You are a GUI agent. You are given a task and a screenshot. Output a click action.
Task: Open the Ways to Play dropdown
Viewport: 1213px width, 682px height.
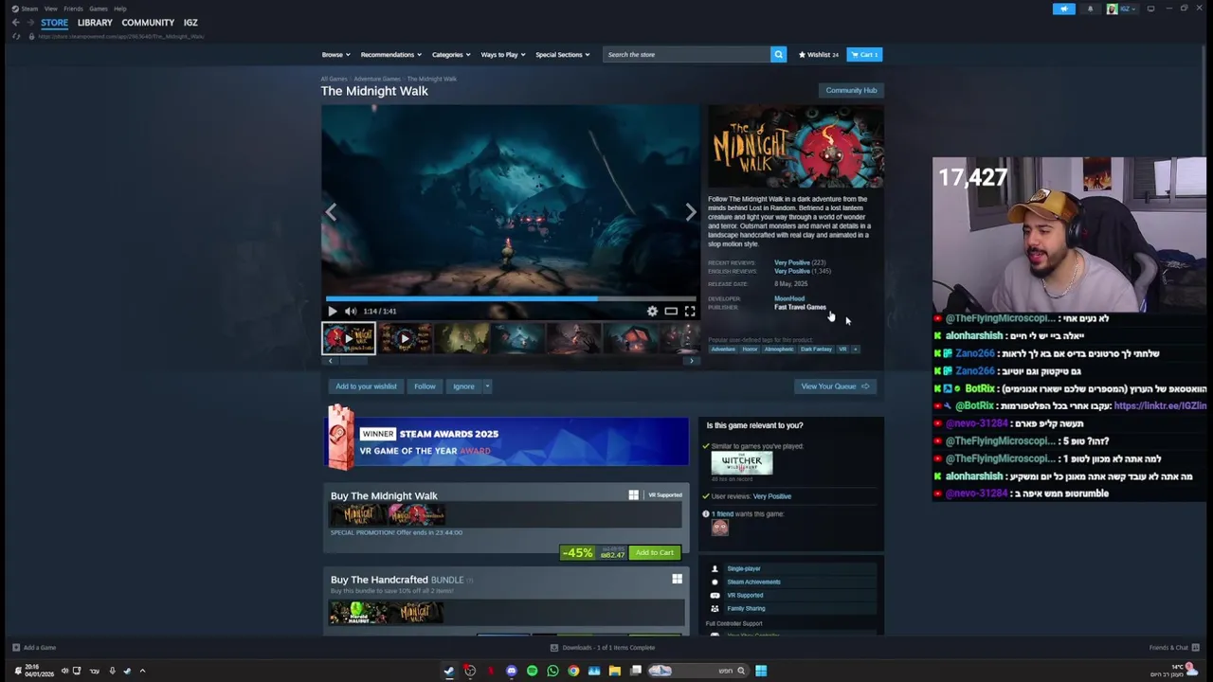coord(502,54)
